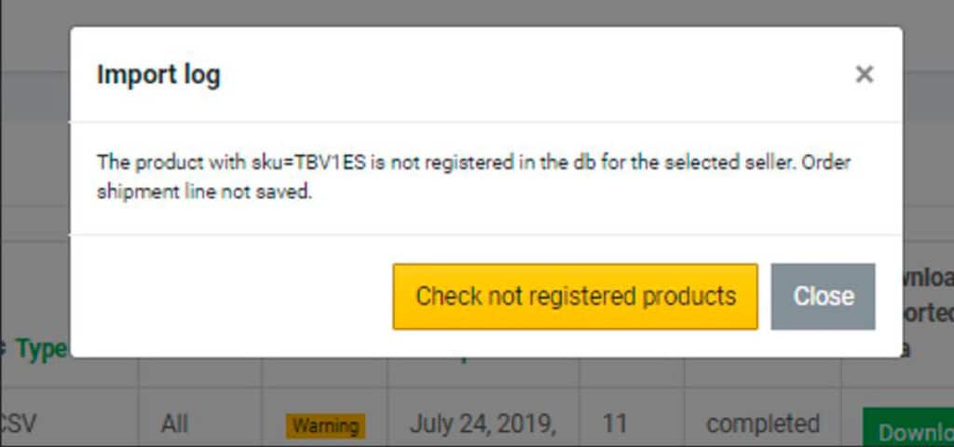The width and height of the screenshot is (954, 447).
Task: Click 'shipment line not saved' message text
Action: coord(204,193)
